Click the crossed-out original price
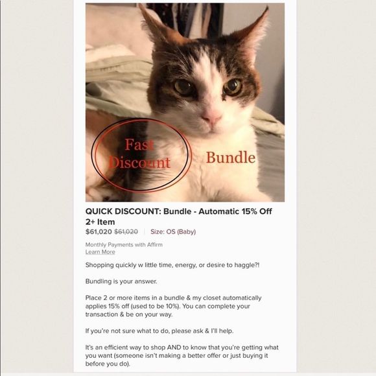Image resolution: width=376 pixels, height=376 pixels. 126,231
